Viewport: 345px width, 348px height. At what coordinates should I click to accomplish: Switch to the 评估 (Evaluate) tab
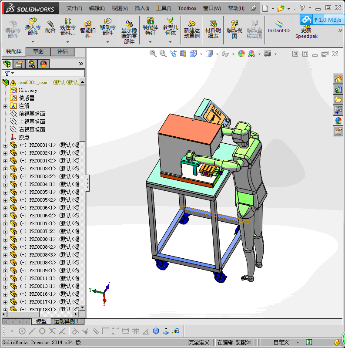pos(63,51)
